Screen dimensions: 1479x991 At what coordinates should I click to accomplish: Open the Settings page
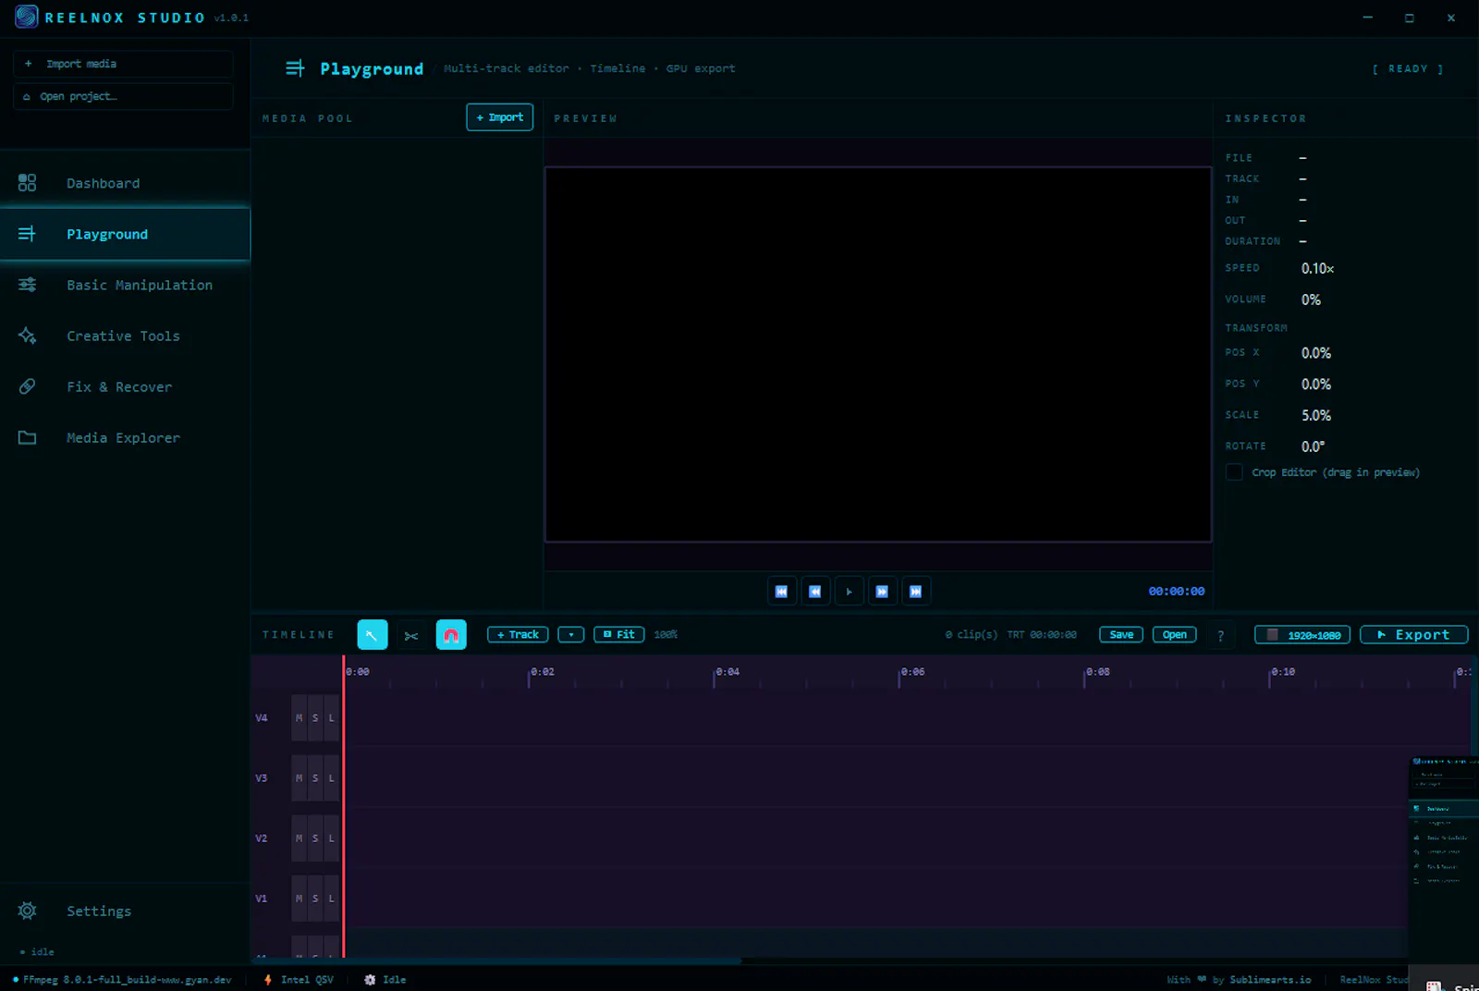click(125, 911)
